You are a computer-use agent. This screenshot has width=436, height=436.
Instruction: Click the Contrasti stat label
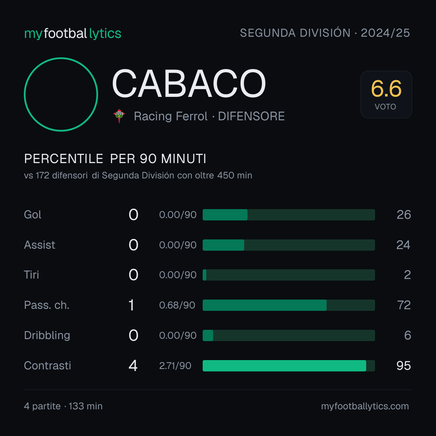coord(48,366)
